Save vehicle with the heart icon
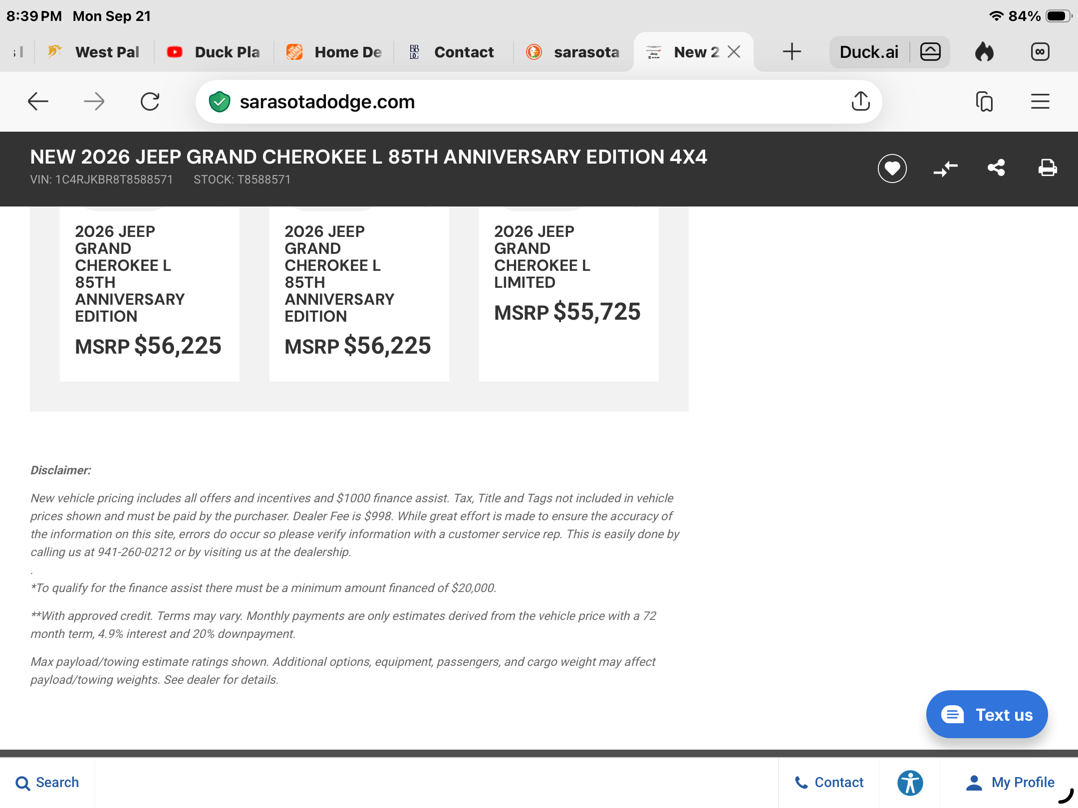This screenshot has width=1078, height=808. (x=892, y=169)
